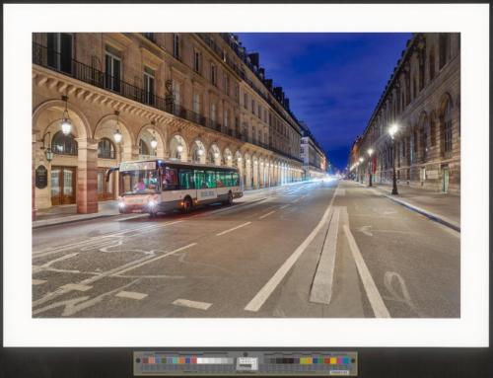Click the orange patch on the color target
Viewport: 493px width, 378px height.
[x=182, y=360]
